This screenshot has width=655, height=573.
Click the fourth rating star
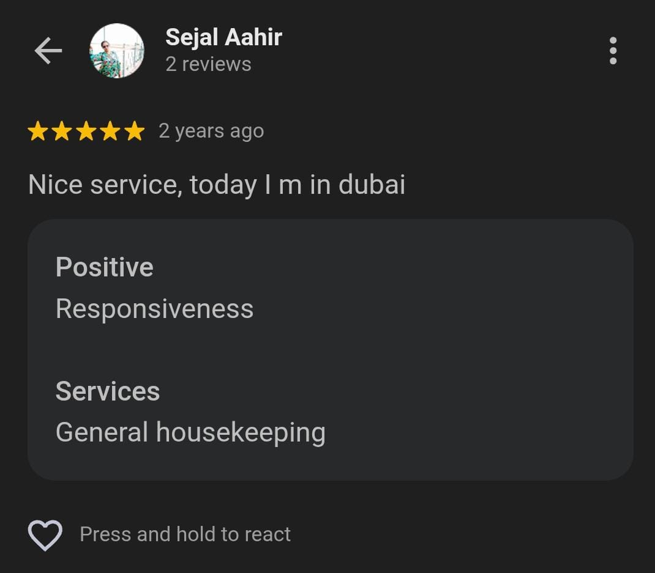pos(110,131)
